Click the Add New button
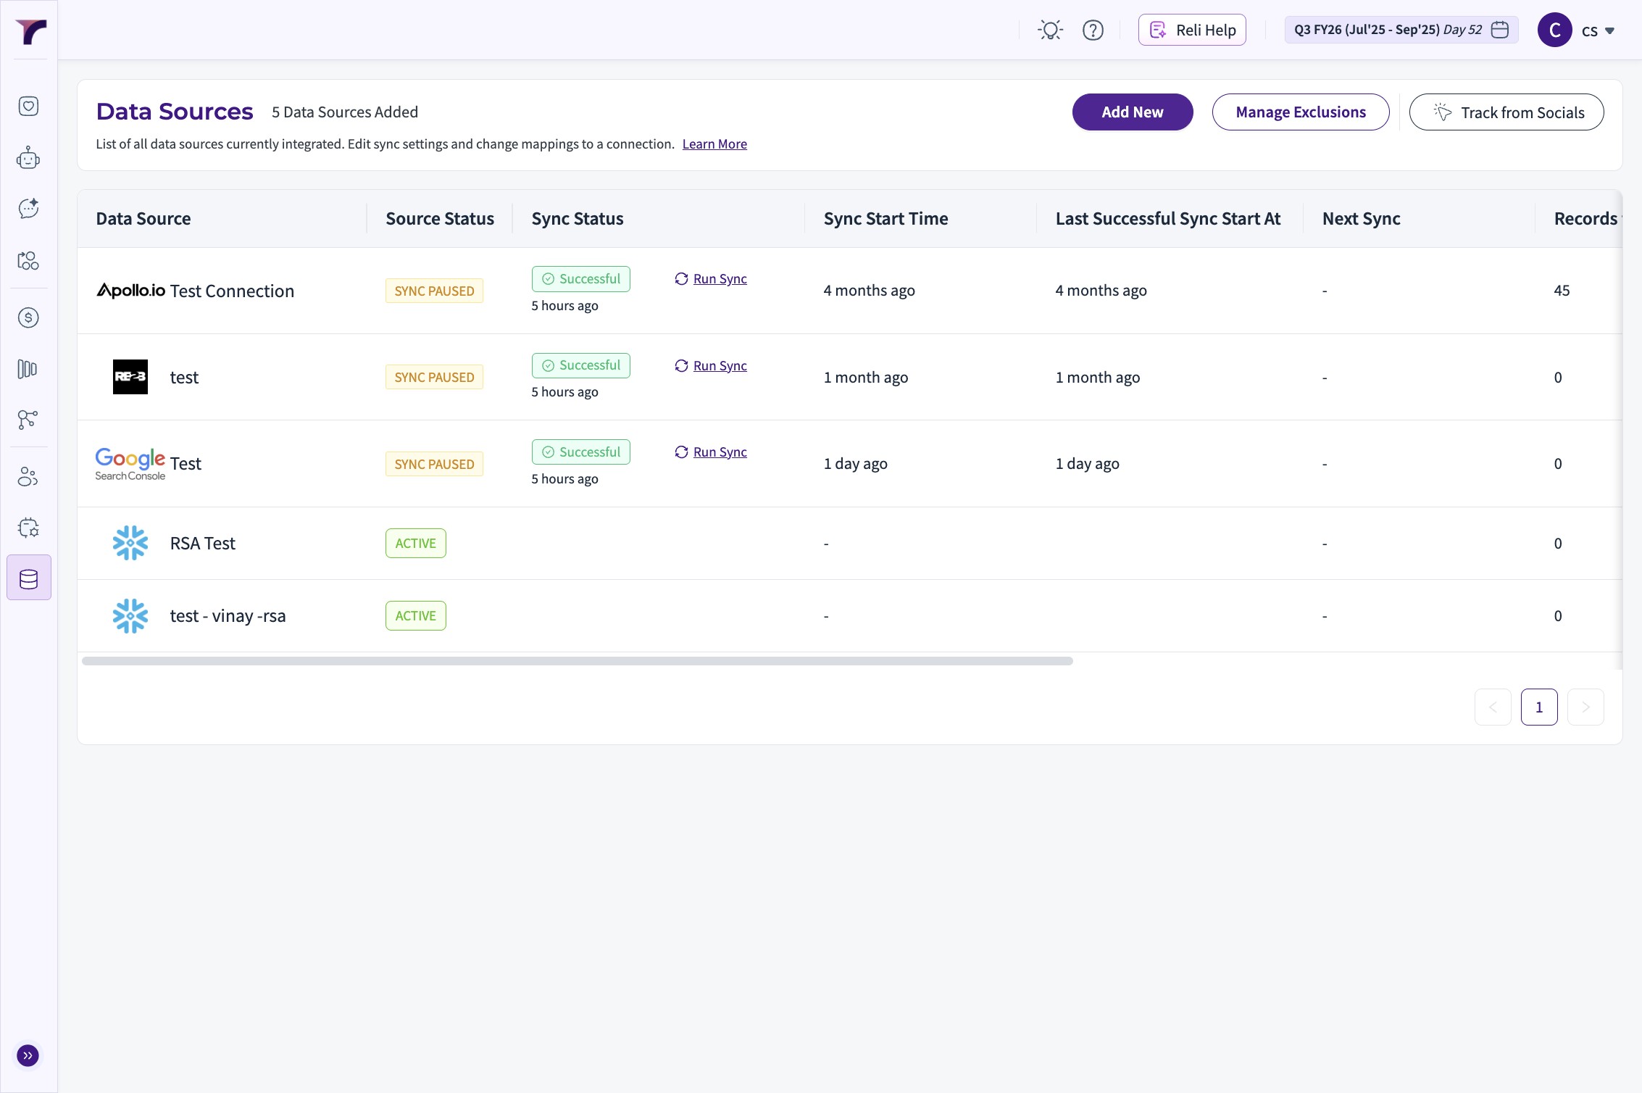 [1132, 112]
